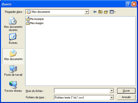Viewport: 138px width, 103px height.
Task: Create a new folder
Action: click(x=106, y=12)
